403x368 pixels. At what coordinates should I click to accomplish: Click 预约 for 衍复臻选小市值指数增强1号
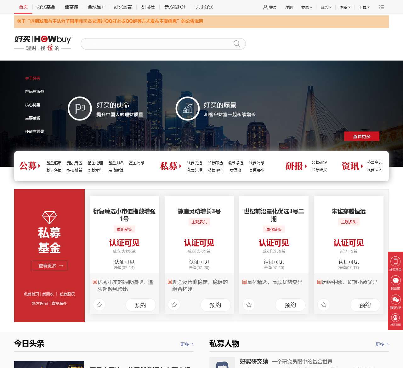pos(141,305)
